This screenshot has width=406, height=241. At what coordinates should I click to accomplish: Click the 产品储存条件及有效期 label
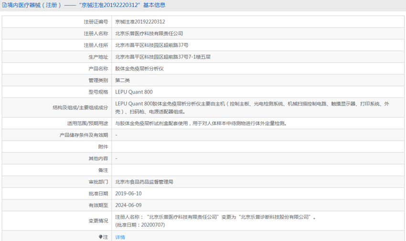84,135
